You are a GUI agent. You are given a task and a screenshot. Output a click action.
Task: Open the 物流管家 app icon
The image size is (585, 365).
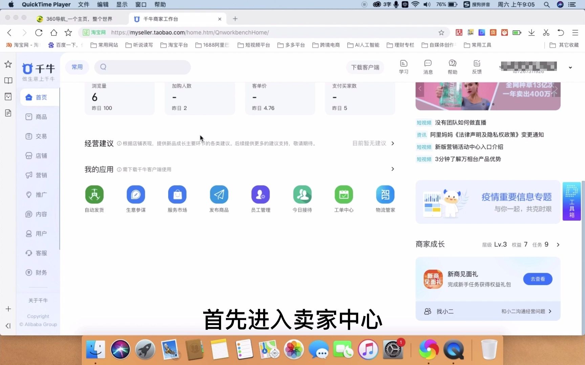(x=385, y=195)
